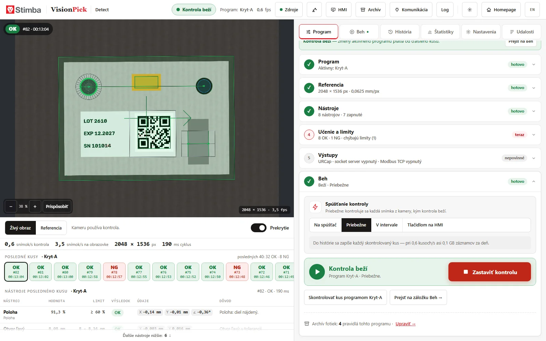Zoom in the camera view

tap(35, 206)
